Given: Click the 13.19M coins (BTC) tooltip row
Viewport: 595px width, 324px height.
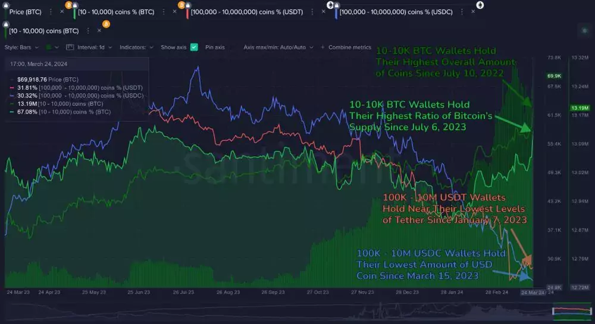Looking at the screenshot, I should pos(57,103).
